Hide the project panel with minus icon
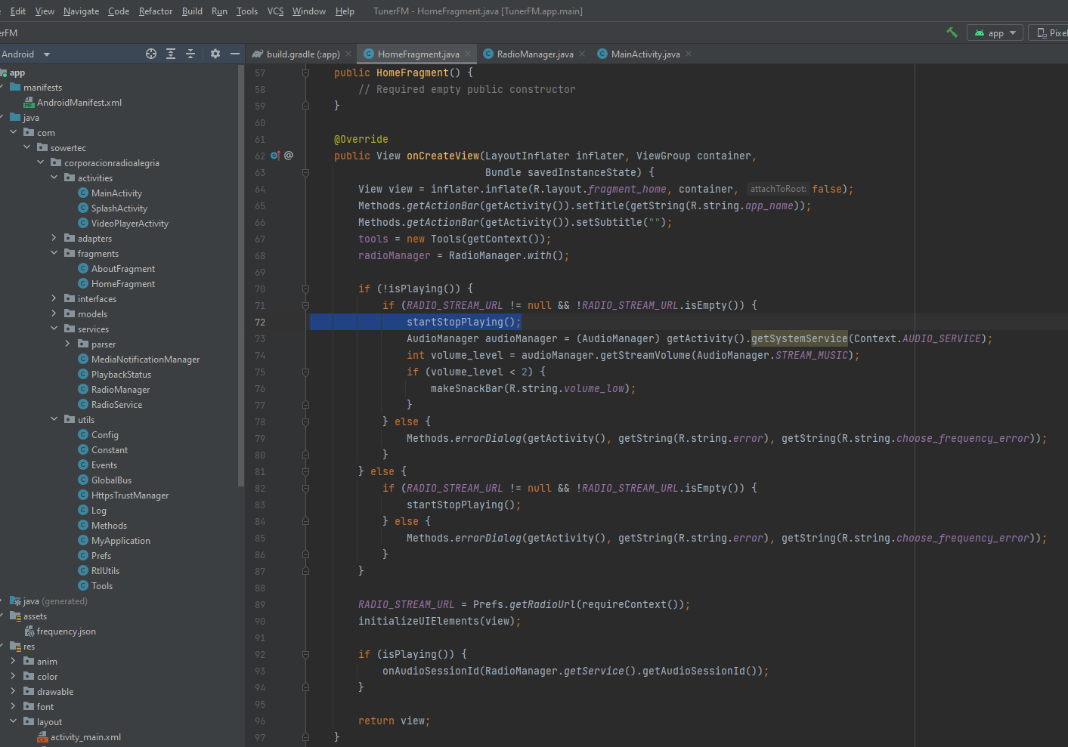Image resolution: width=1068 pixels, height=747 pixels. (235, 54)
